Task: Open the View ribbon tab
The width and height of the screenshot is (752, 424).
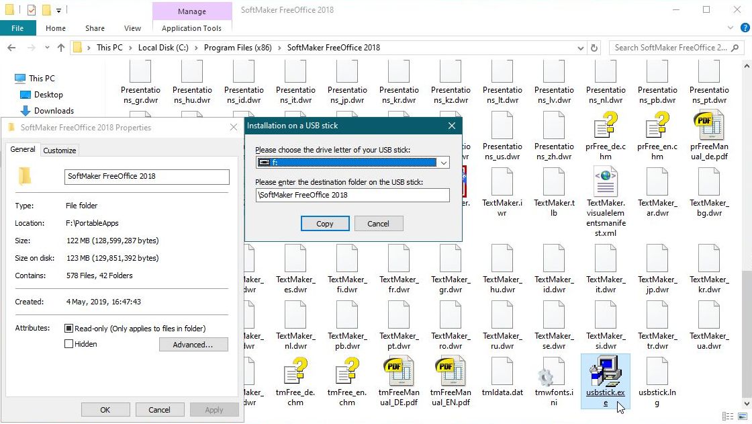Action: click(132, 28)
